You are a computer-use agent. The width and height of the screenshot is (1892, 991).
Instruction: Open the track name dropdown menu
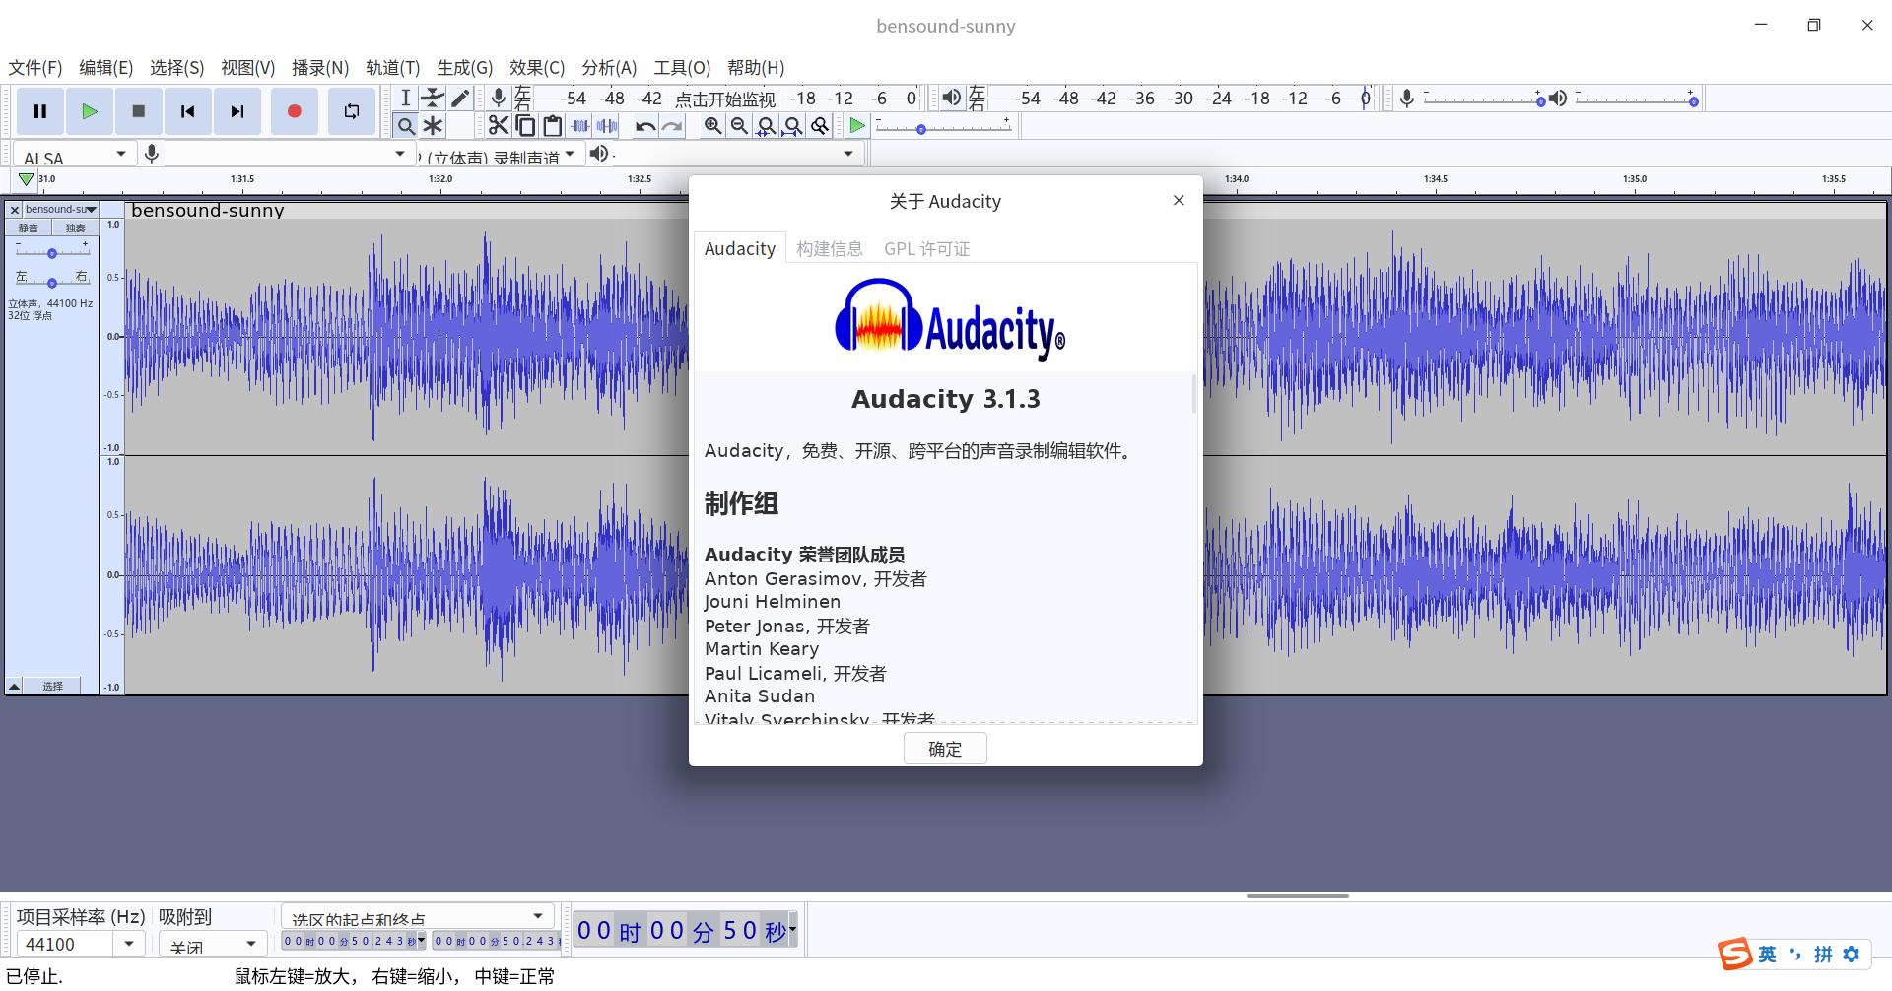click(91, 209)
